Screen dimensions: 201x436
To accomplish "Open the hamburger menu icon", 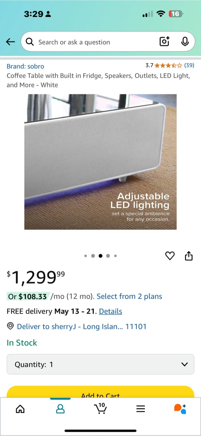I will (140, 409).
